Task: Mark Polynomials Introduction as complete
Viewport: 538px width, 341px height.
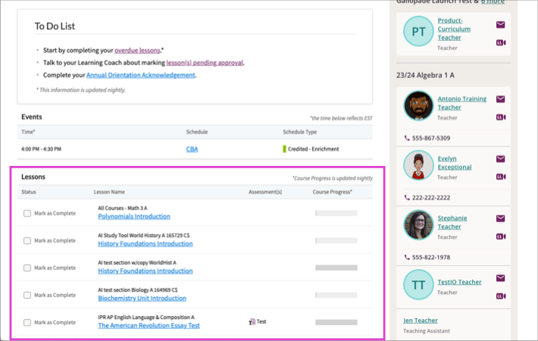Action: 27,214
